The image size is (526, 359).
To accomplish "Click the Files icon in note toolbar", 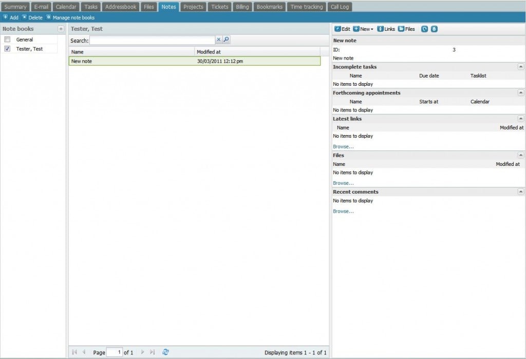I will tap(405, 29).
